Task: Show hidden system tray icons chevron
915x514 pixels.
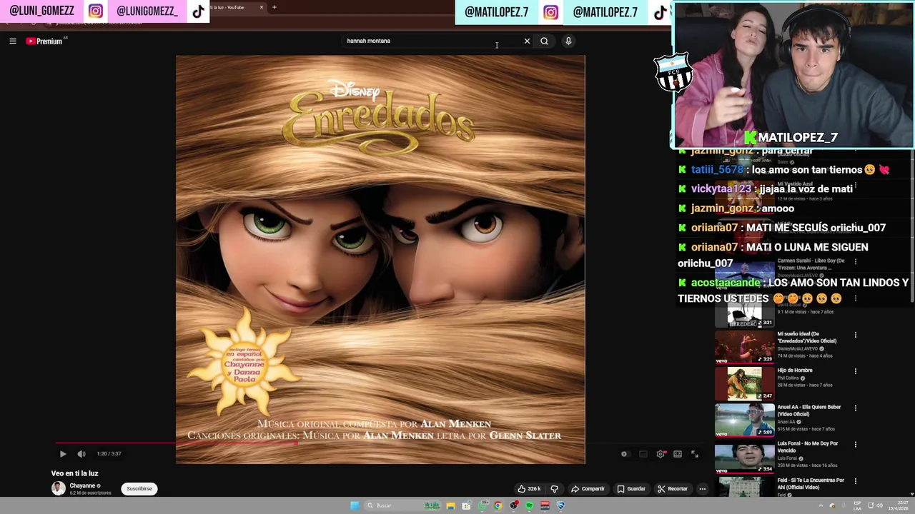Action: pos(821,505)
